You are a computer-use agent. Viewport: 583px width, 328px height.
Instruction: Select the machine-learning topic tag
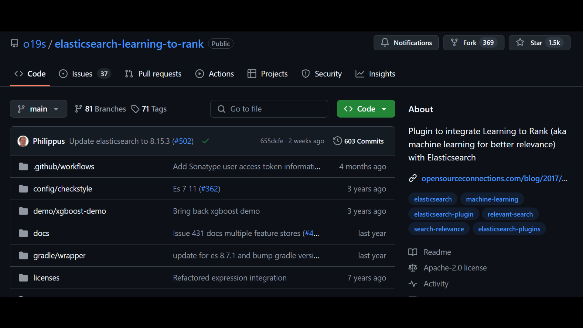coord(492,199)
